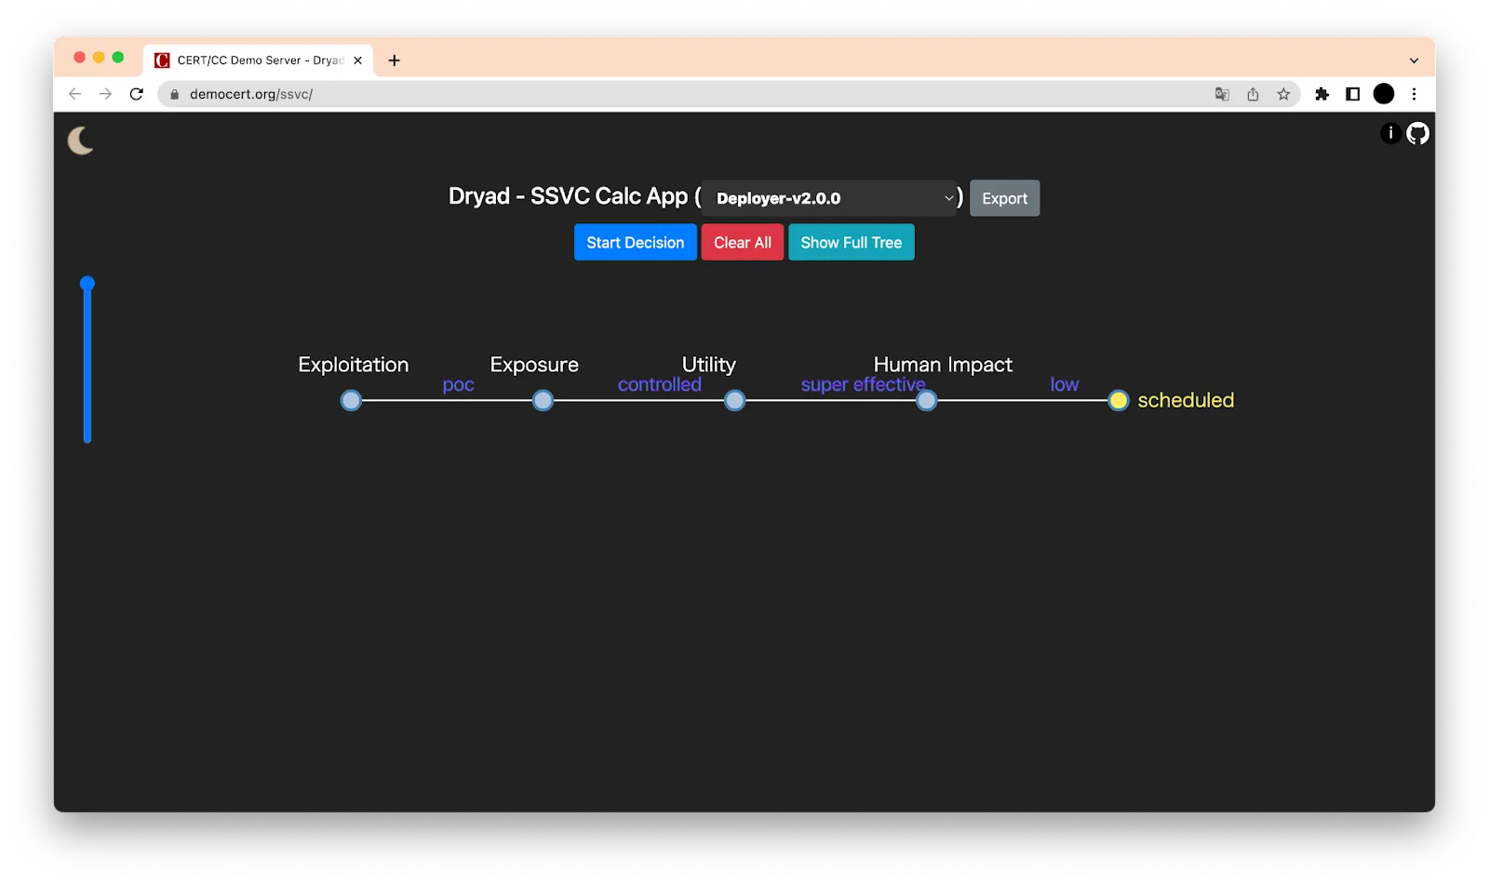Toggle the browser side panel icon
Image resolution: width=1489 pixels, height=883 pixels.
1352,94
